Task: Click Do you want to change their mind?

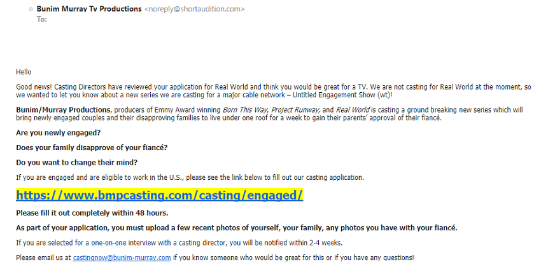Action: coord(77,163)
